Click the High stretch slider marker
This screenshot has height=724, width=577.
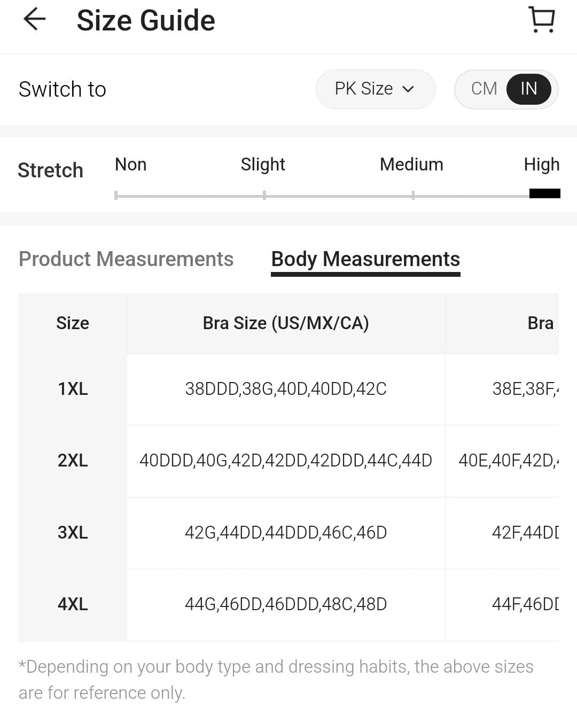tap(544, 193)
